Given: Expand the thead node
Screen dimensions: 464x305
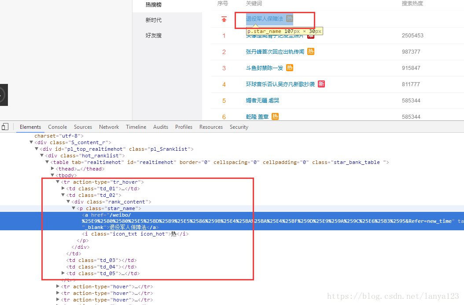Looking at the screenshot, I should point(52,168).
